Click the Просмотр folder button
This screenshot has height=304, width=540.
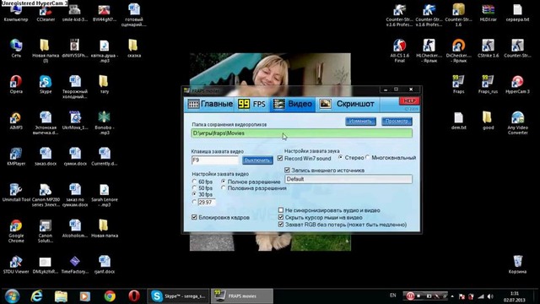pyautogui.click(x=397, y=122)
